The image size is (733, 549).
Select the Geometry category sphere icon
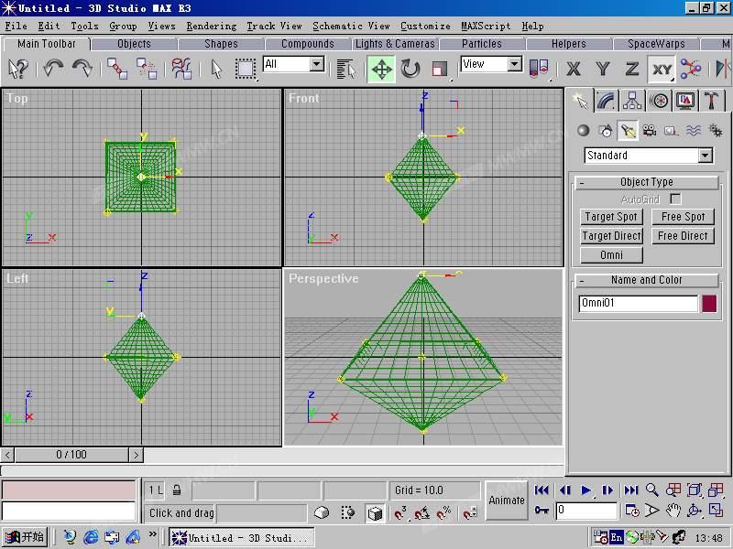(584, 131)
